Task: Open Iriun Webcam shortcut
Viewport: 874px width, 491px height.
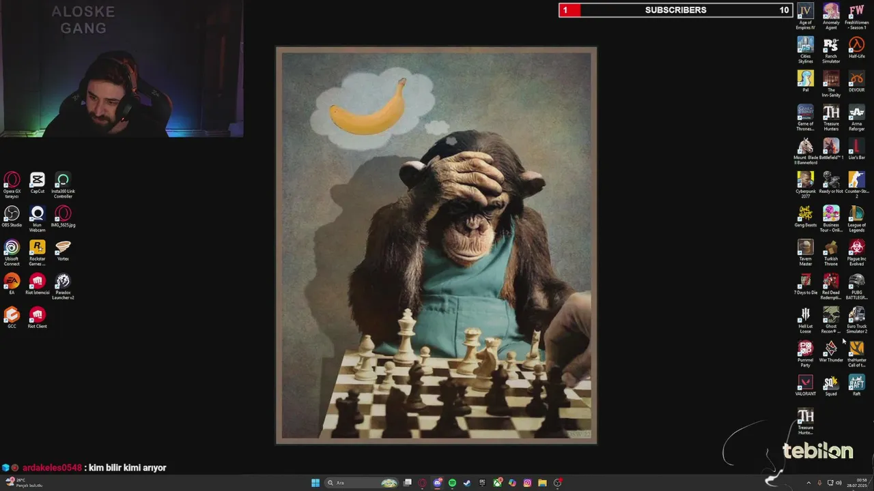Action: pos(38,219)
